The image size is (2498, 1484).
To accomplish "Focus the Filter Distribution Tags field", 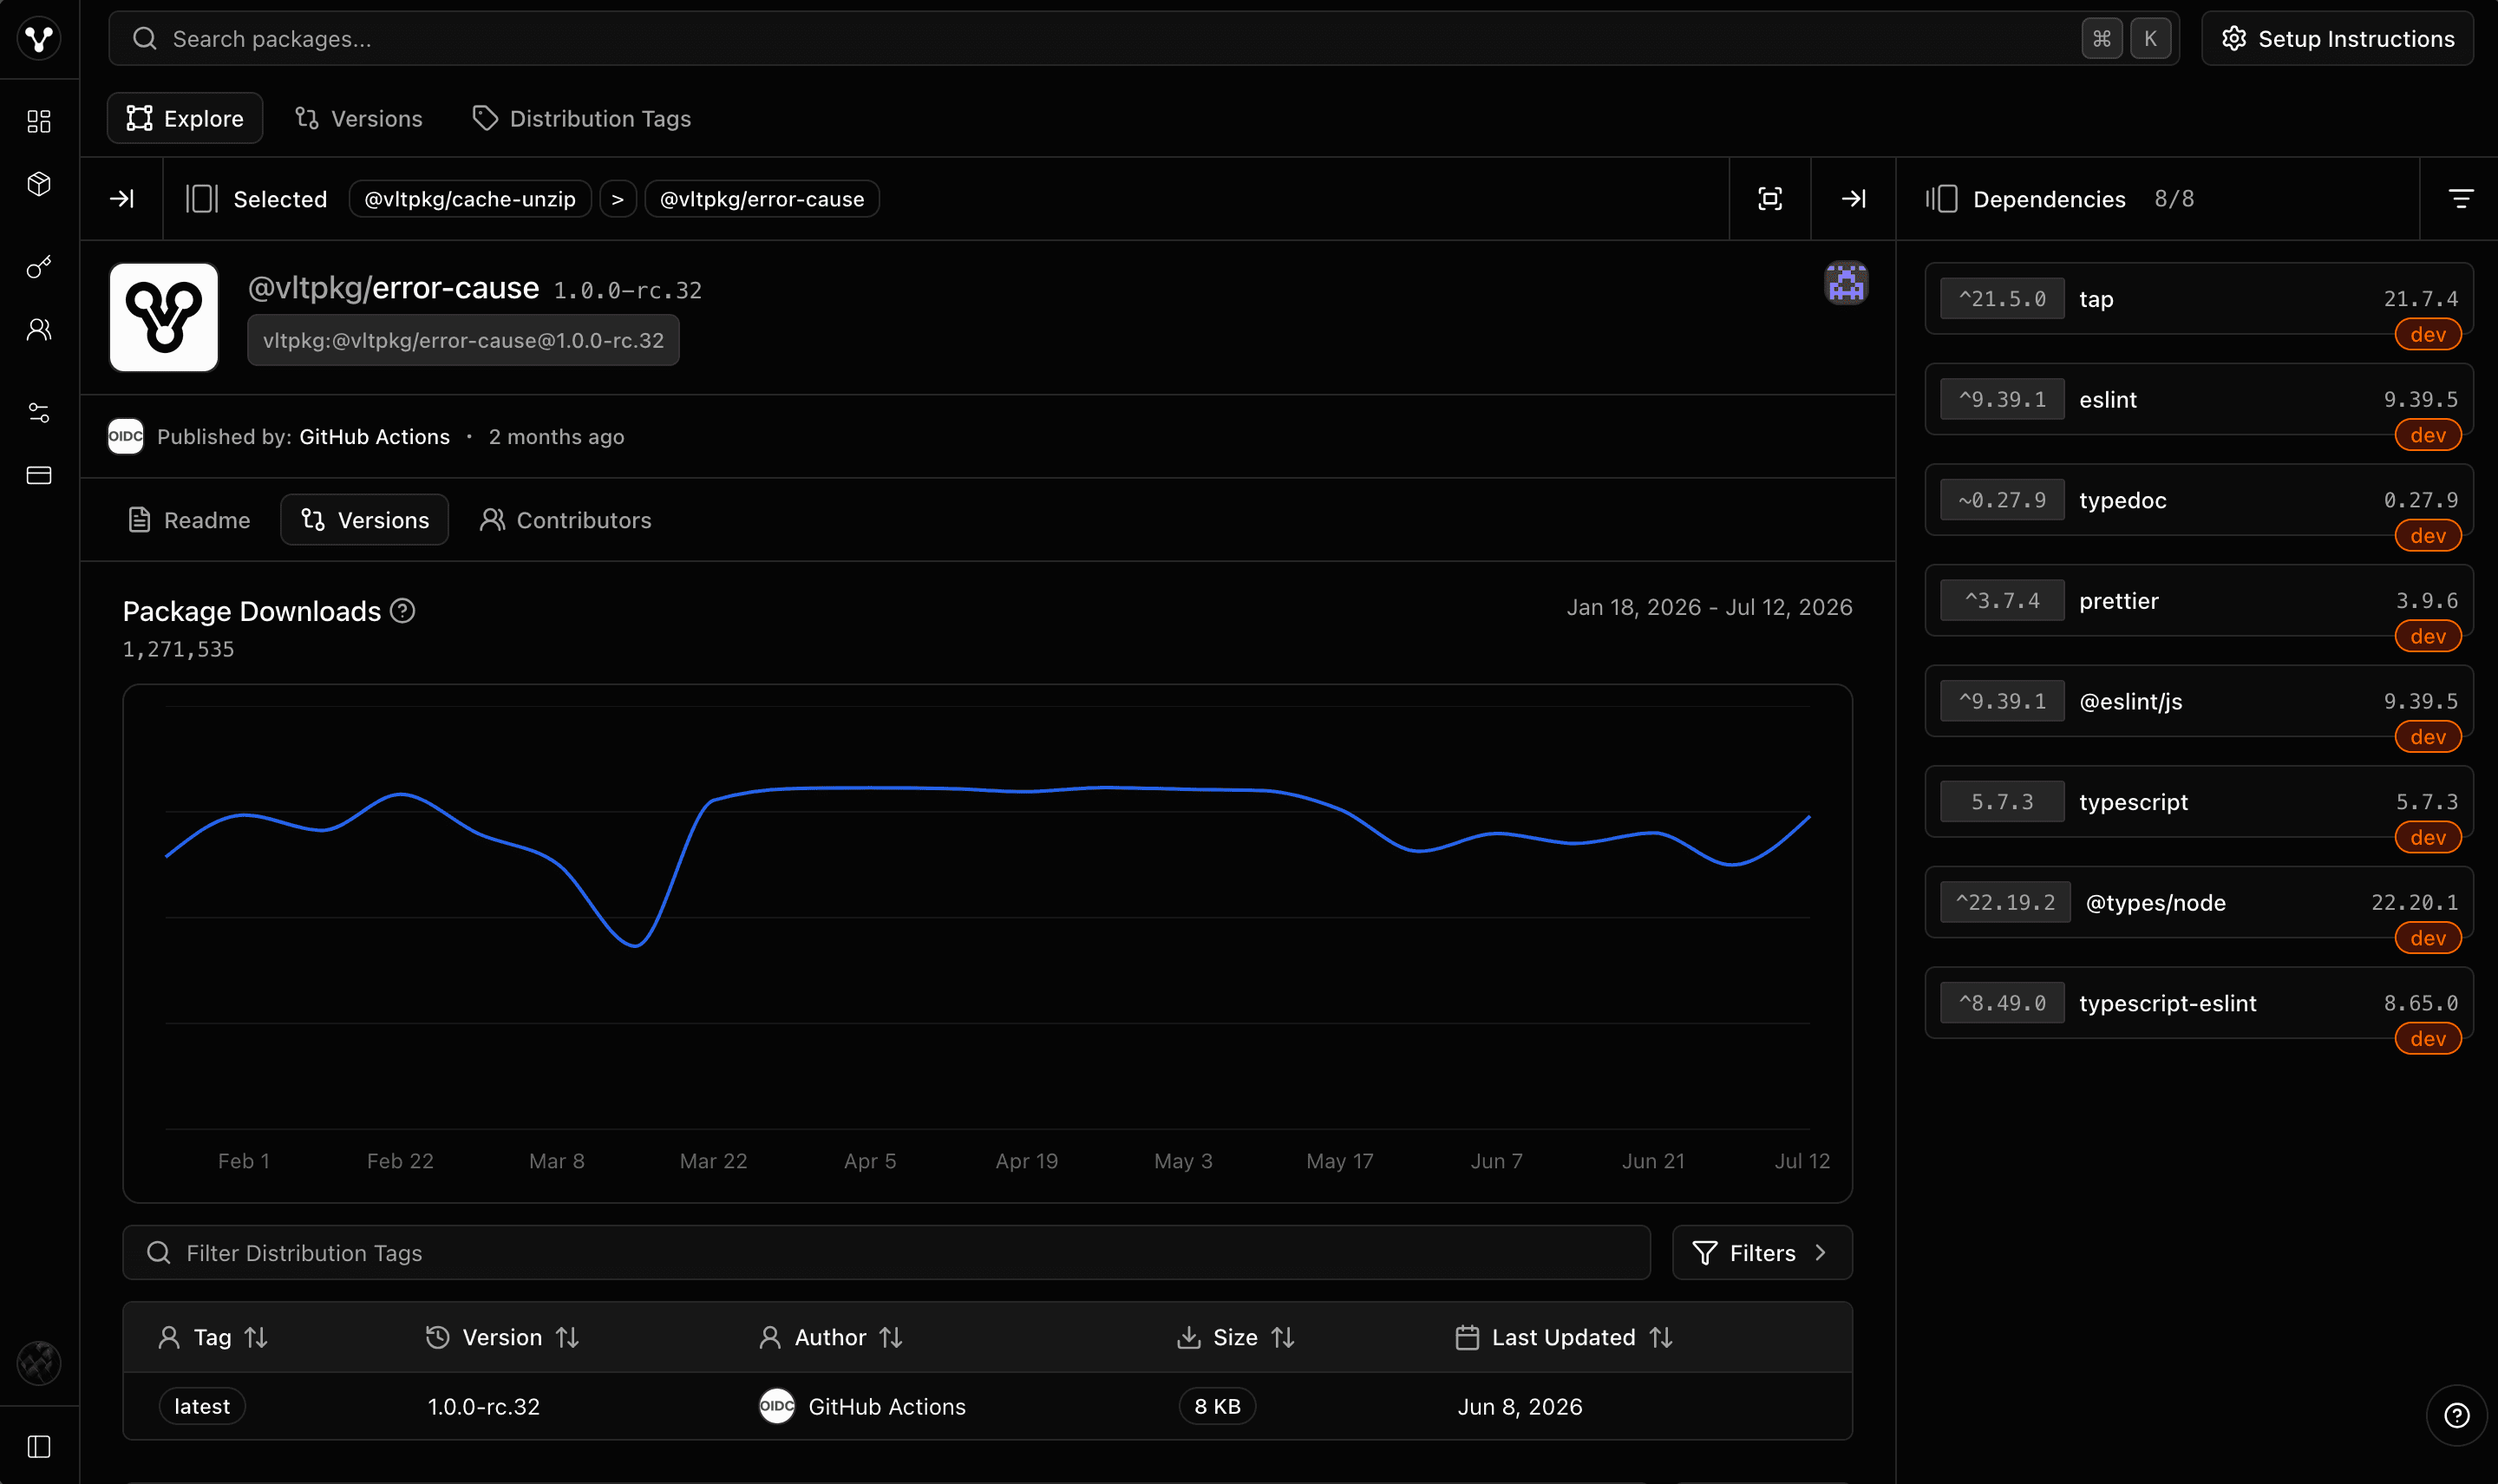I will click(x=886, y=1253).
